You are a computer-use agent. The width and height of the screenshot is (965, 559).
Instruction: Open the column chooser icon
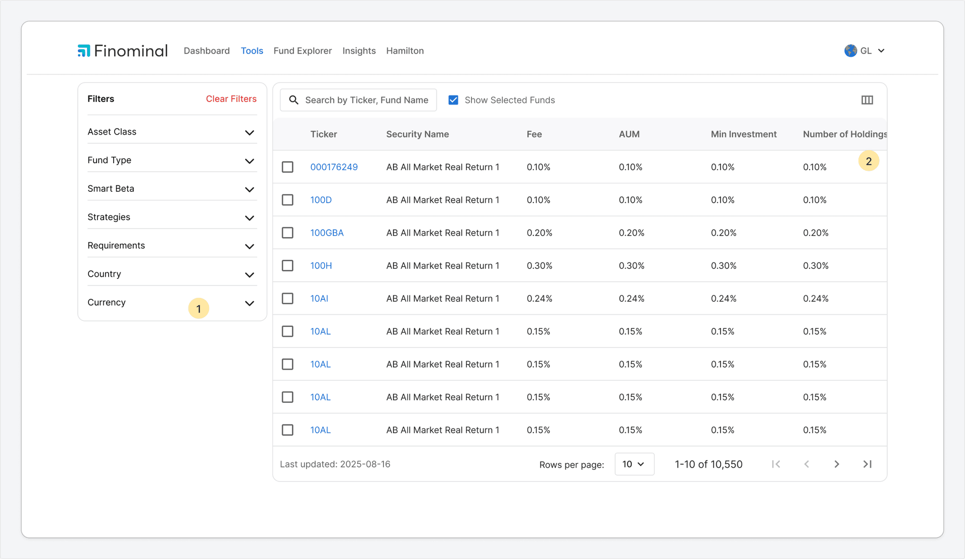click(x=867, y=100)
